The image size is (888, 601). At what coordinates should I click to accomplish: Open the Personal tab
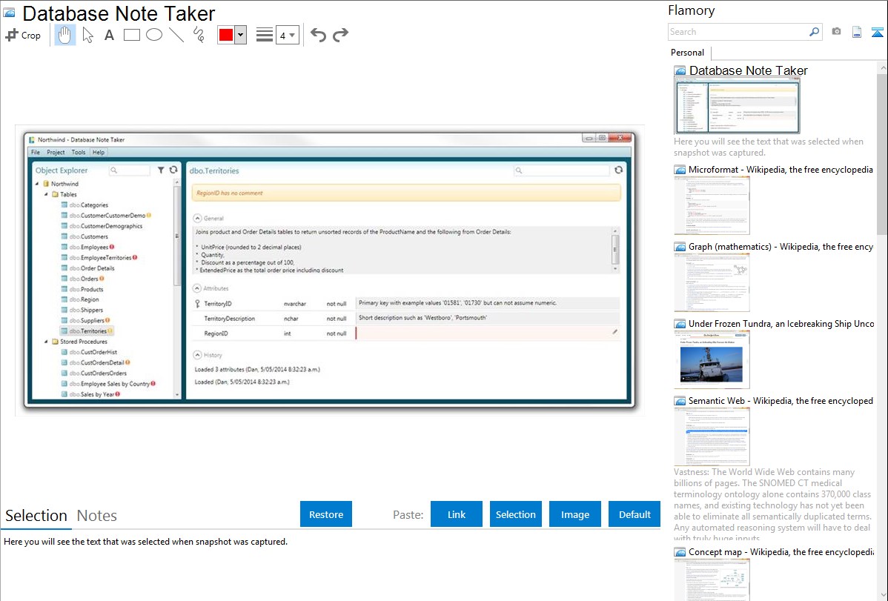point(688,53)
